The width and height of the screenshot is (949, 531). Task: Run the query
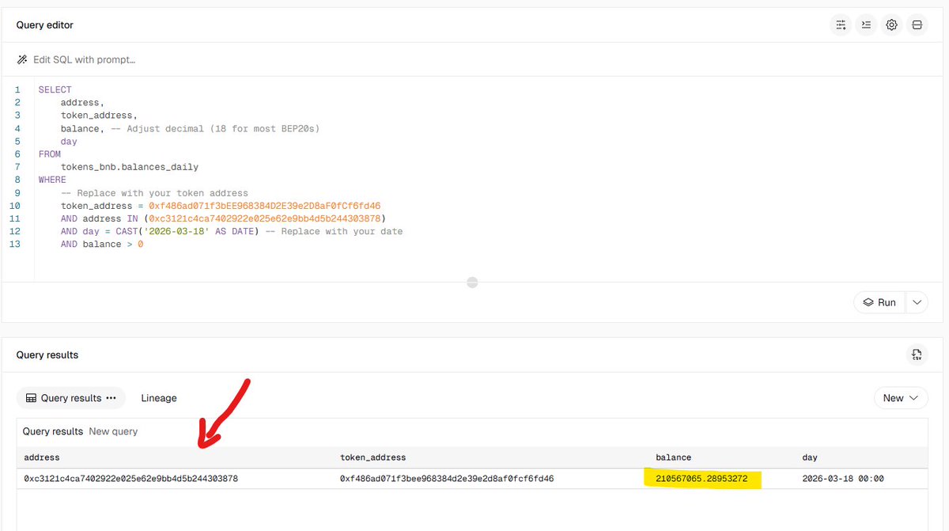point(879,302)
